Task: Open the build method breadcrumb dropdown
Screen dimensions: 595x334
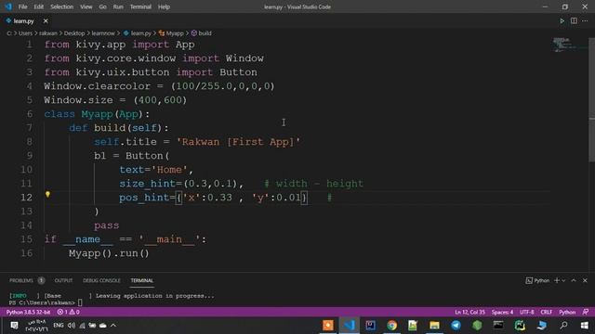Action: click(202, 33)
